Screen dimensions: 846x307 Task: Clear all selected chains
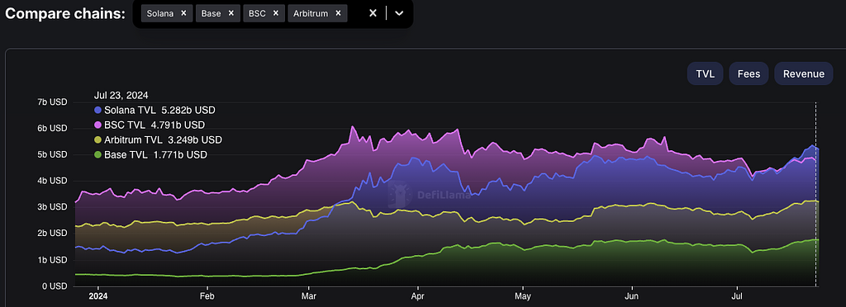tap(373, 13)
